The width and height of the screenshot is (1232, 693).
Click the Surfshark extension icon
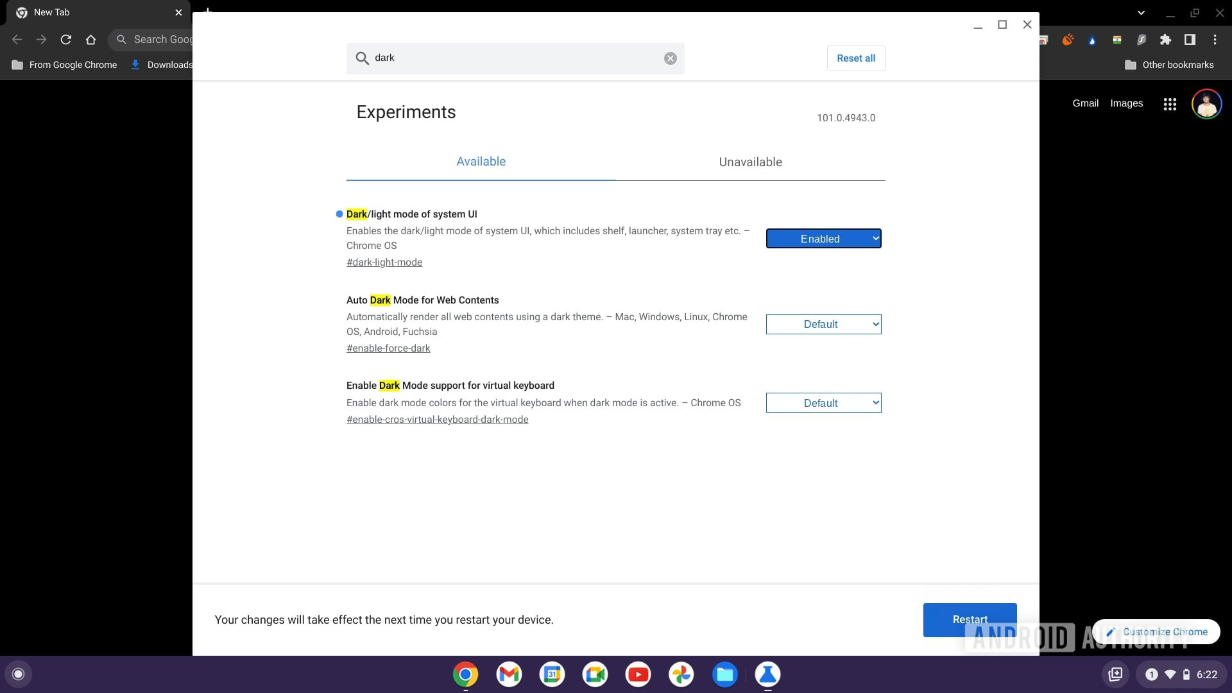tap(1142, 39)
